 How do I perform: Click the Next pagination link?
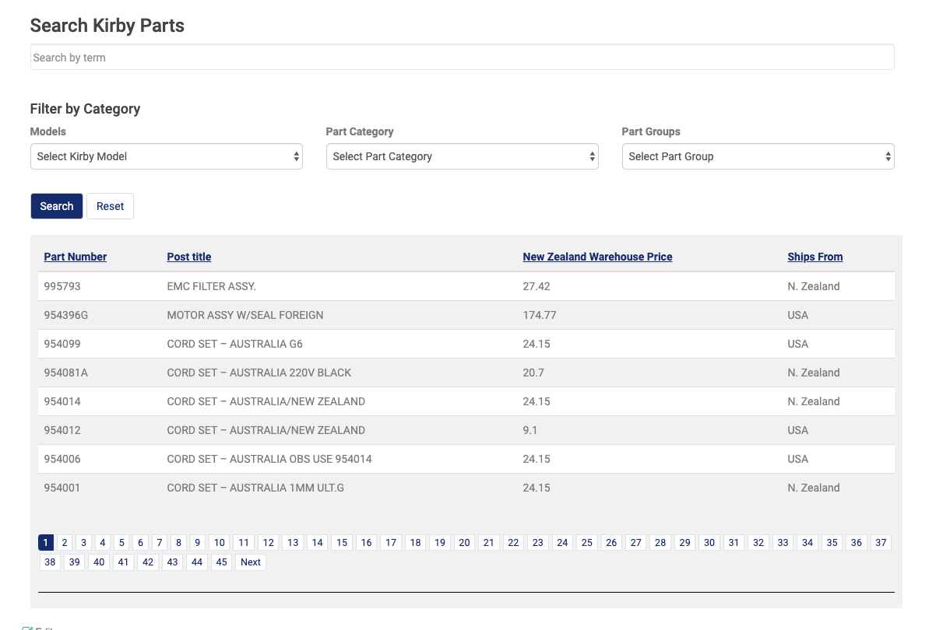click(x=251, y=562)
